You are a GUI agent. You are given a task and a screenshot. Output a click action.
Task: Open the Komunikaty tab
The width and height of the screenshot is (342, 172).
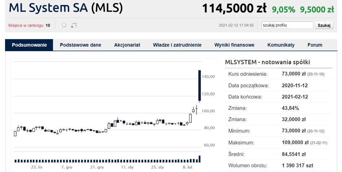(281, 45)
